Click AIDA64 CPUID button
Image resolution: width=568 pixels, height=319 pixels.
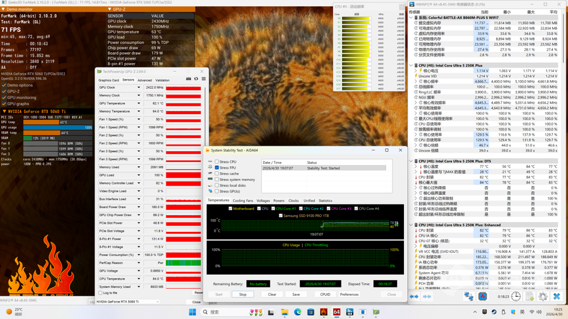(x=325, y=294)
